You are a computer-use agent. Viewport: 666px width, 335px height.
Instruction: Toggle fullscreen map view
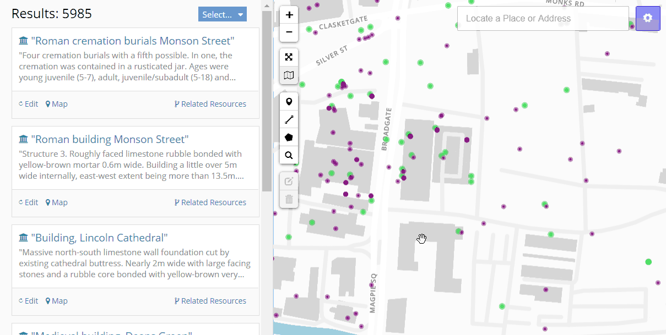289,57
